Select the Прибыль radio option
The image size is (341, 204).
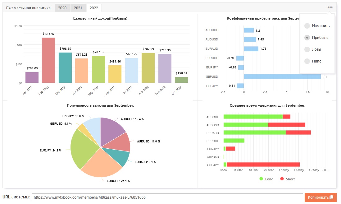307,38
